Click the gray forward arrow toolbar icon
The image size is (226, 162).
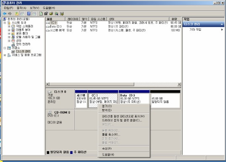pos(10,13)
